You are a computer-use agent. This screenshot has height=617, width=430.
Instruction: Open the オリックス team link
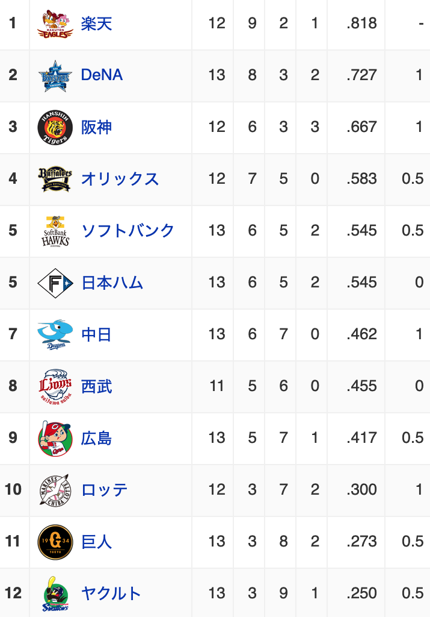pos(120,179)
